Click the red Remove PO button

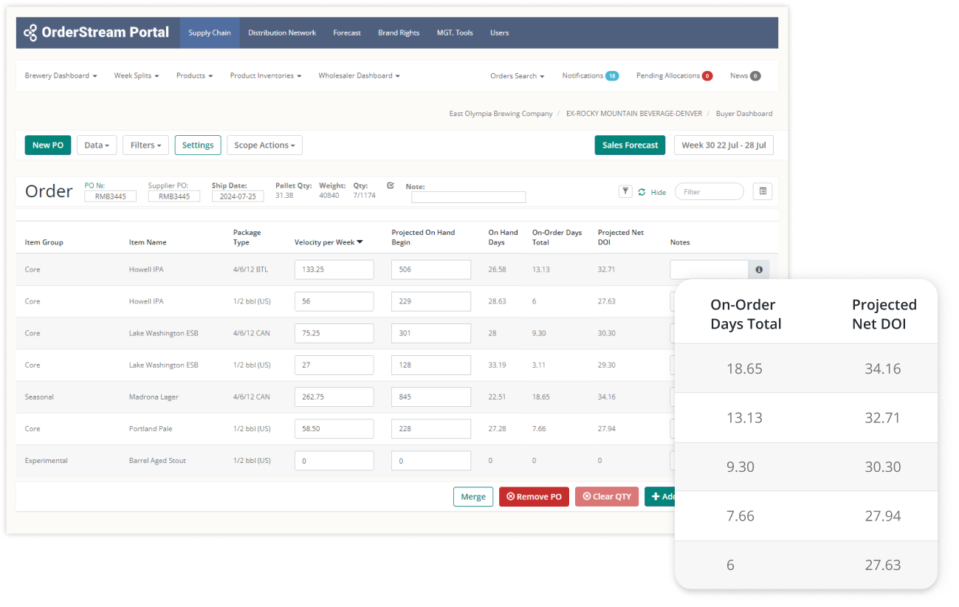(x=534, y=497)
